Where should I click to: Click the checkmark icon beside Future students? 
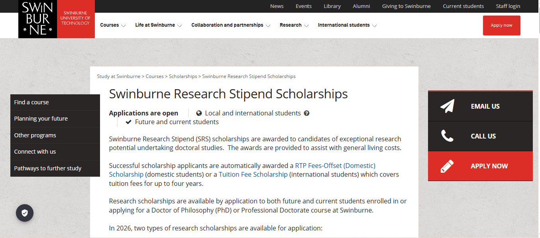128,122
